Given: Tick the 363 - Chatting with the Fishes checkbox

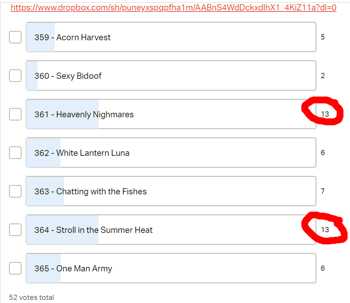Looking at the screenshot, I should click(15, 191).
